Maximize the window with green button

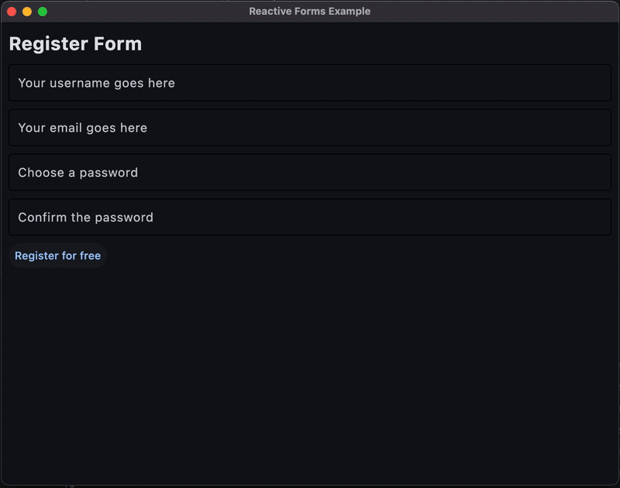point(43,12)
